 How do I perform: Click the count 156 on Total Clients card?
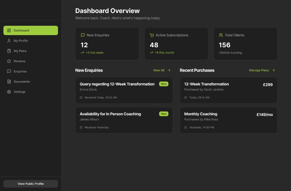point(225,45)
